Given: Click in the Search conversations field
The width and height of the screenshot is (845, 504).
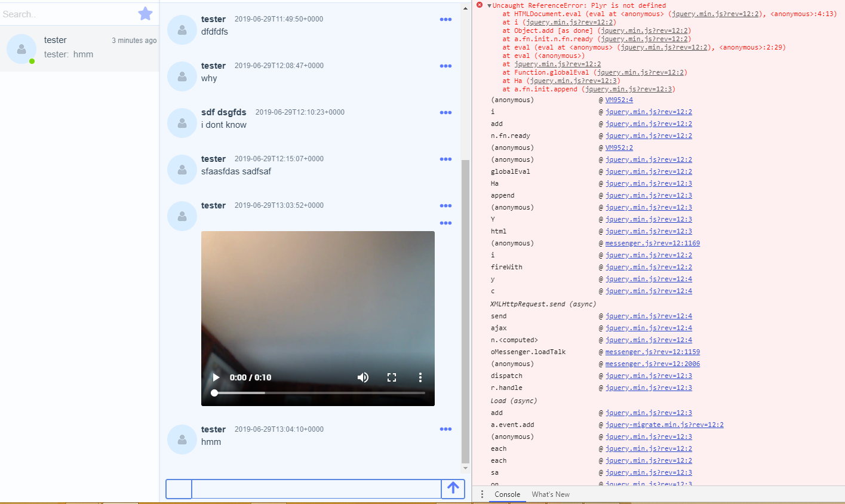Looking at the screenshot, I should click(66, 14).
